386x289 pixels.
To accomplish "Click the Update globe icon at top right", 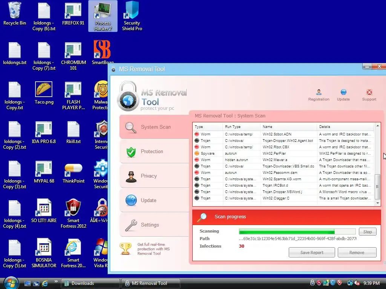I will [343, 95].
